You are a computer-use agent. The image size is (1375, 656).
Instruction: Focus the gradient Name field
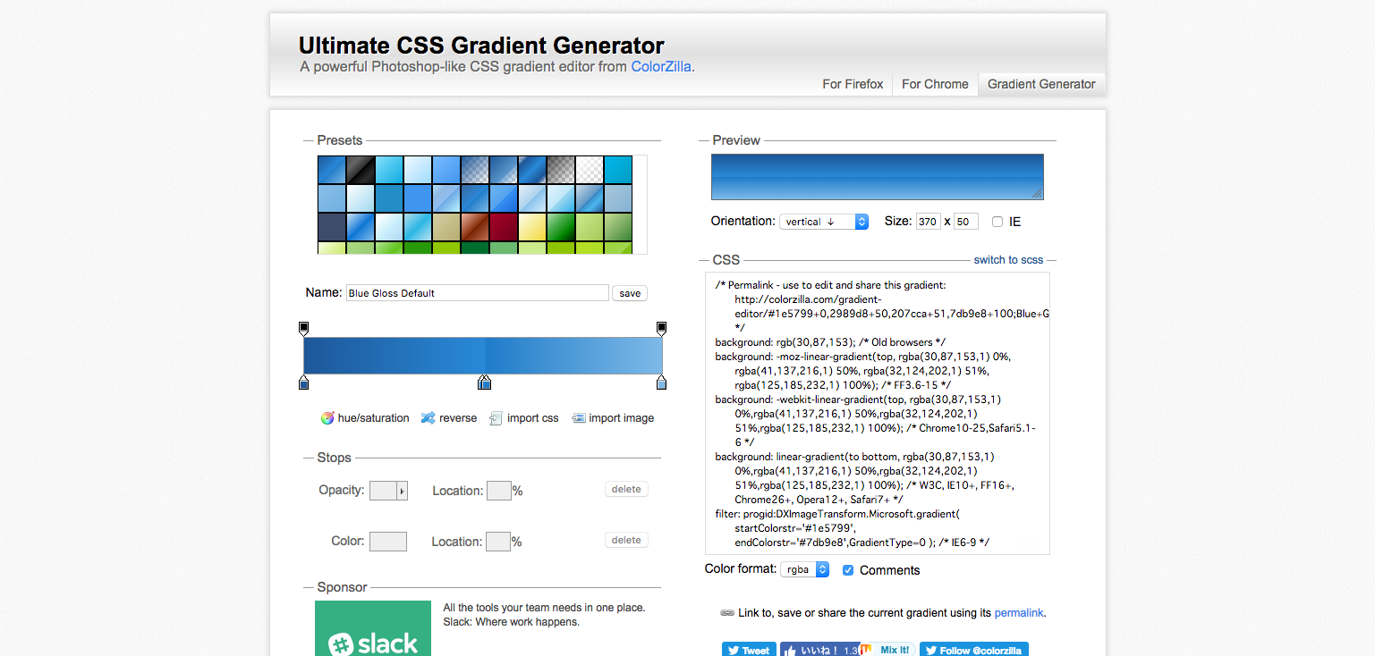(478, 293)
